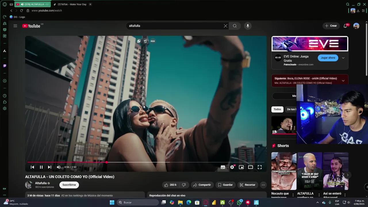This screenshot has height=207, width=368.
Task: Pause the video
Action: click(41, 167)
